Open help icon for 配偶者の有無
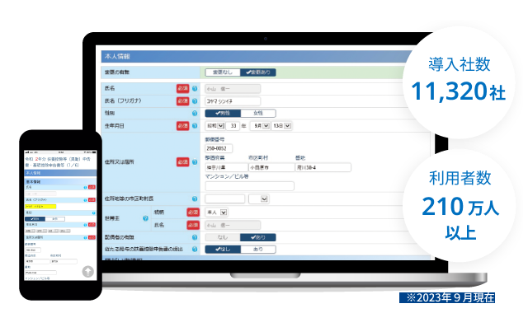 (195, 237)
